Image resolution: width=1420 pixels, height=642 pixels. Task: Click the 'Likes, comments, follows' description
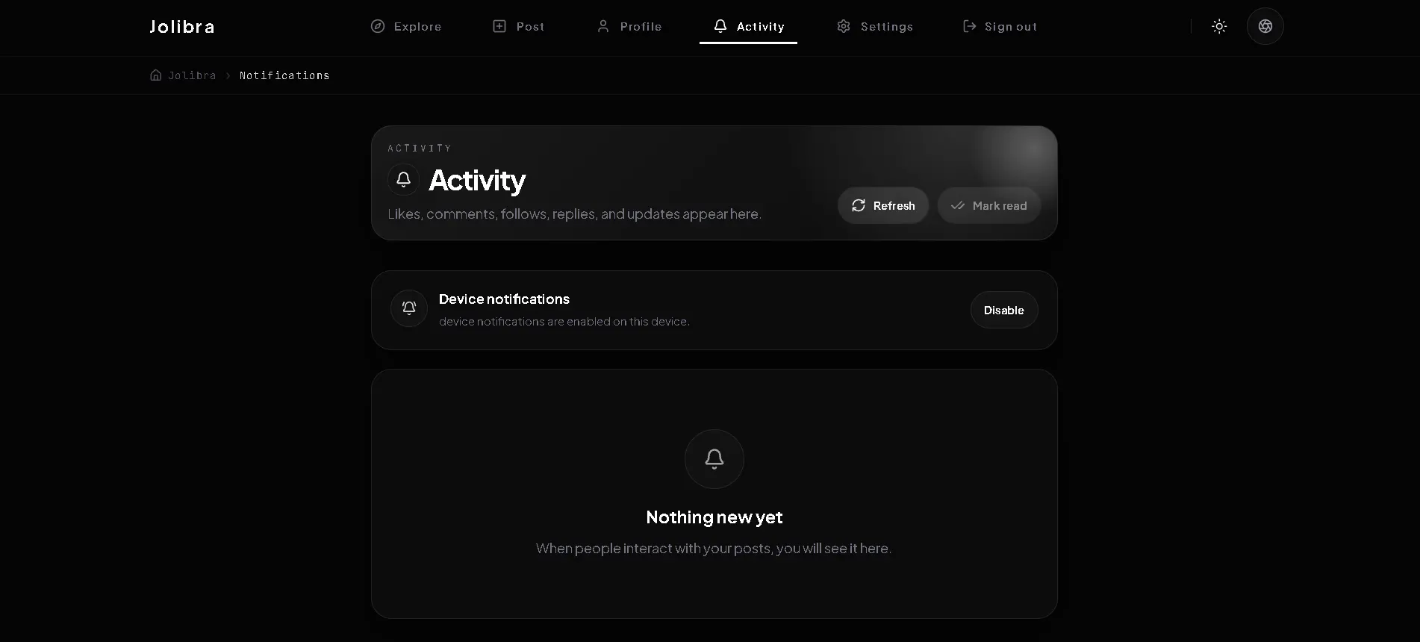575,214
